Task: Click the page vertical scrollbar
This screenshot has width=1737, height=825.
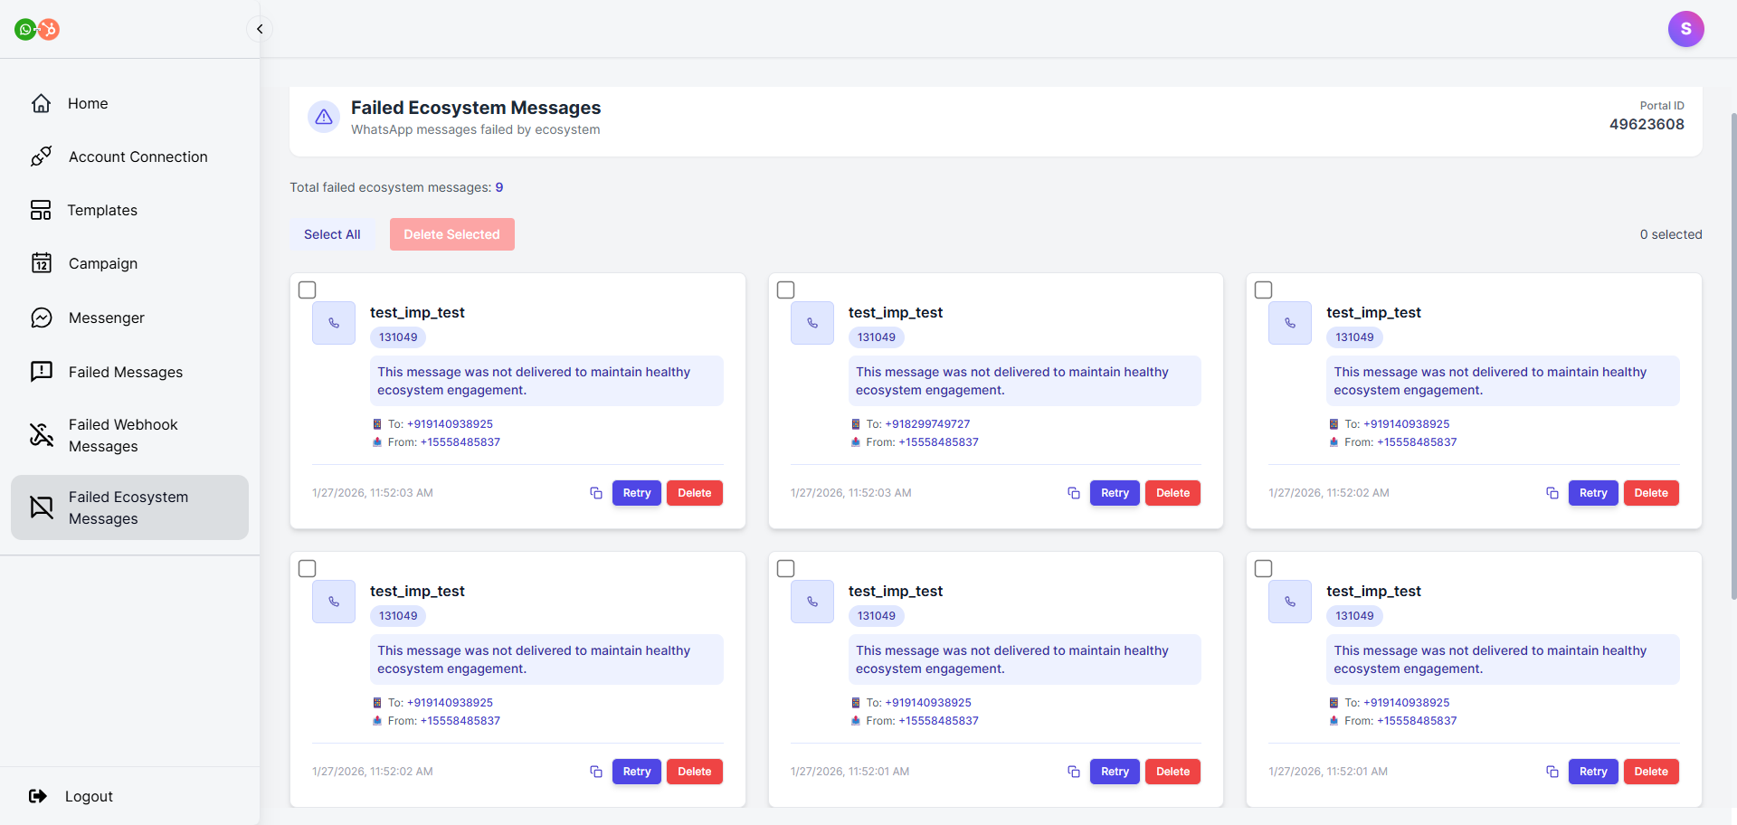Action: pyautogui.click(x=1732, y=362)
